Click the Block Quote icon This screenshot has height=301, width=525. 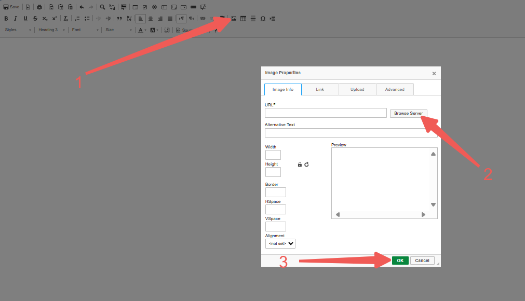pyautogui.click(x=119, y=19)
